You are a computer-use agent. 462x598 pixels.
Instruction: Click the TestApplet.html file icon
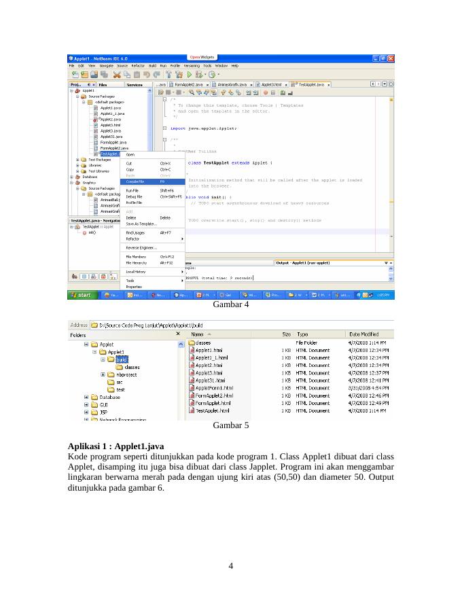(192, 410)
